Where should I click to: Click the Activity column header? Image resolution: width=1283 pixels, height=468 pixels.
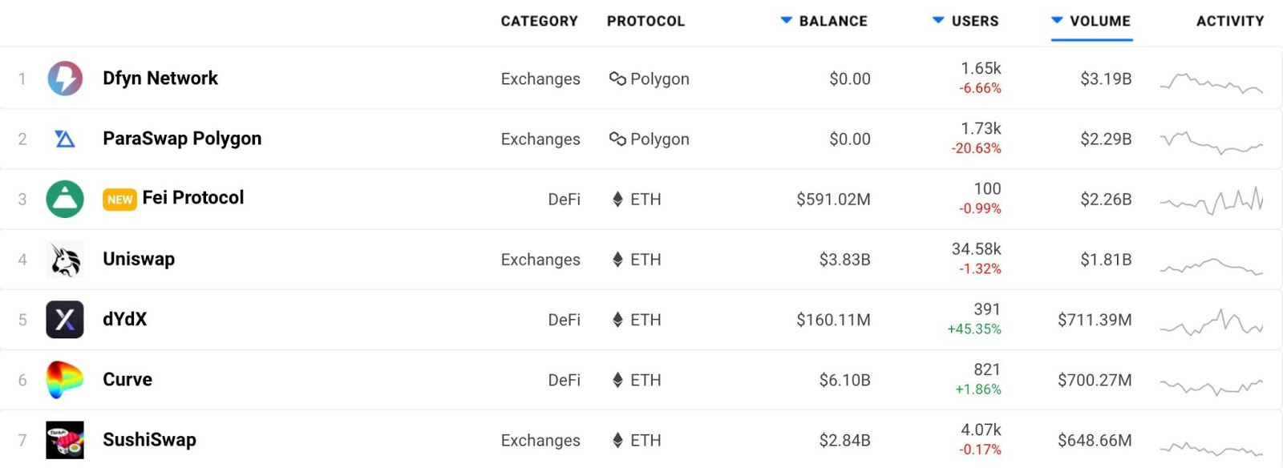pyautogui.click(x=1230, y=21)
